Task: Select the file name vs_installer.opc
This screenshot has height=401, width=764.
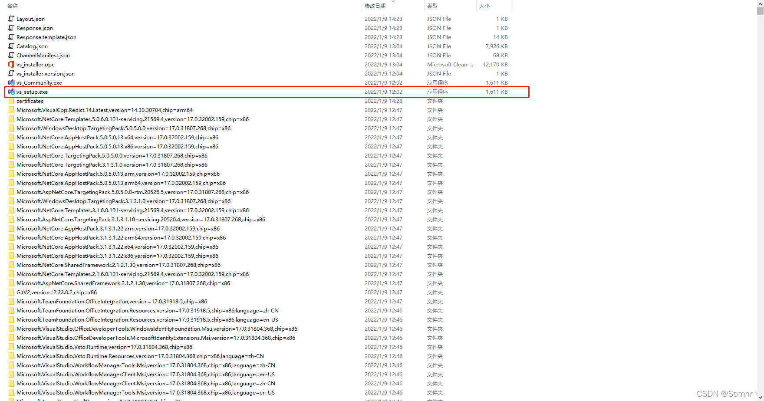Action: (36, 64)
